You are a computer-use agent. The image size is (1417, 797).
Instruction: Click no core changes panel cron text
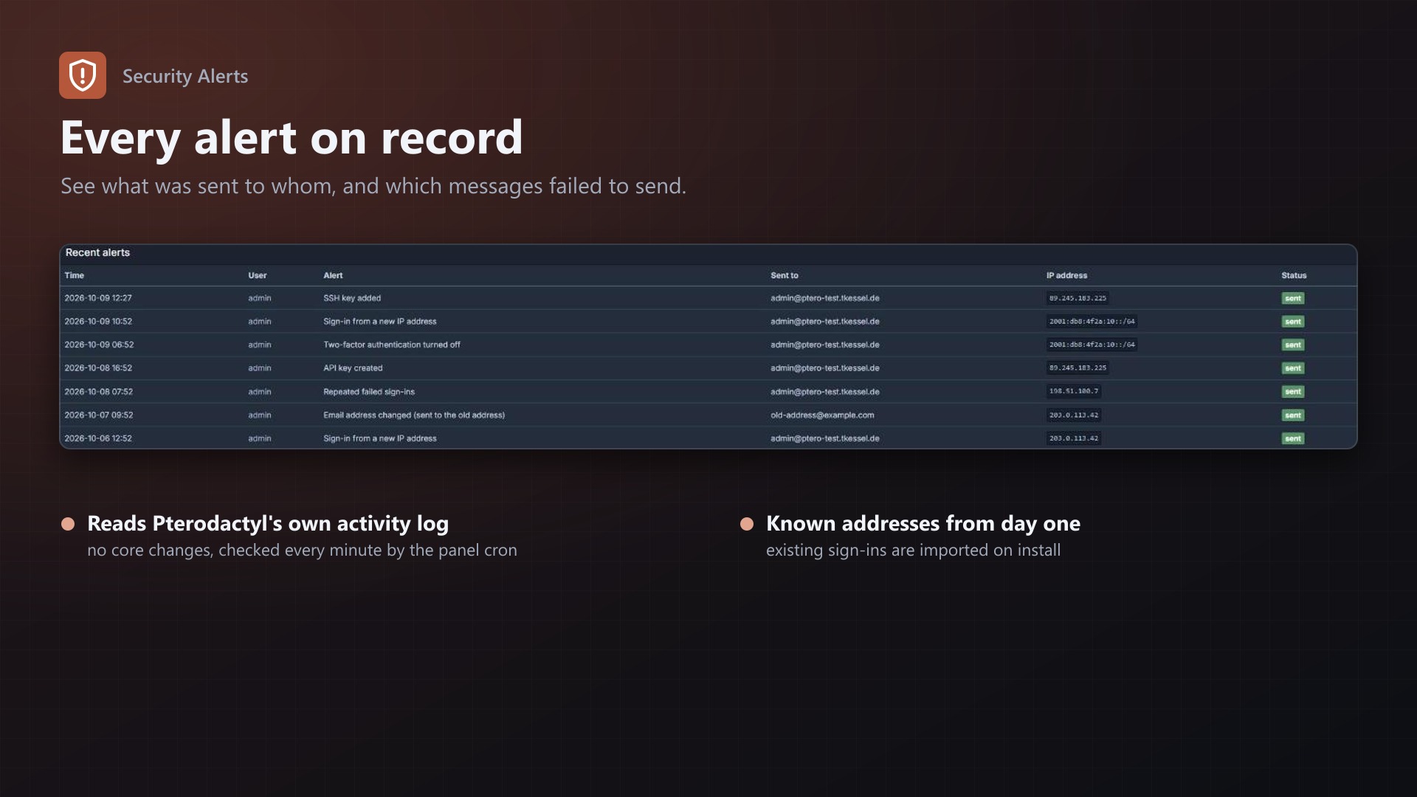(302, 550)
